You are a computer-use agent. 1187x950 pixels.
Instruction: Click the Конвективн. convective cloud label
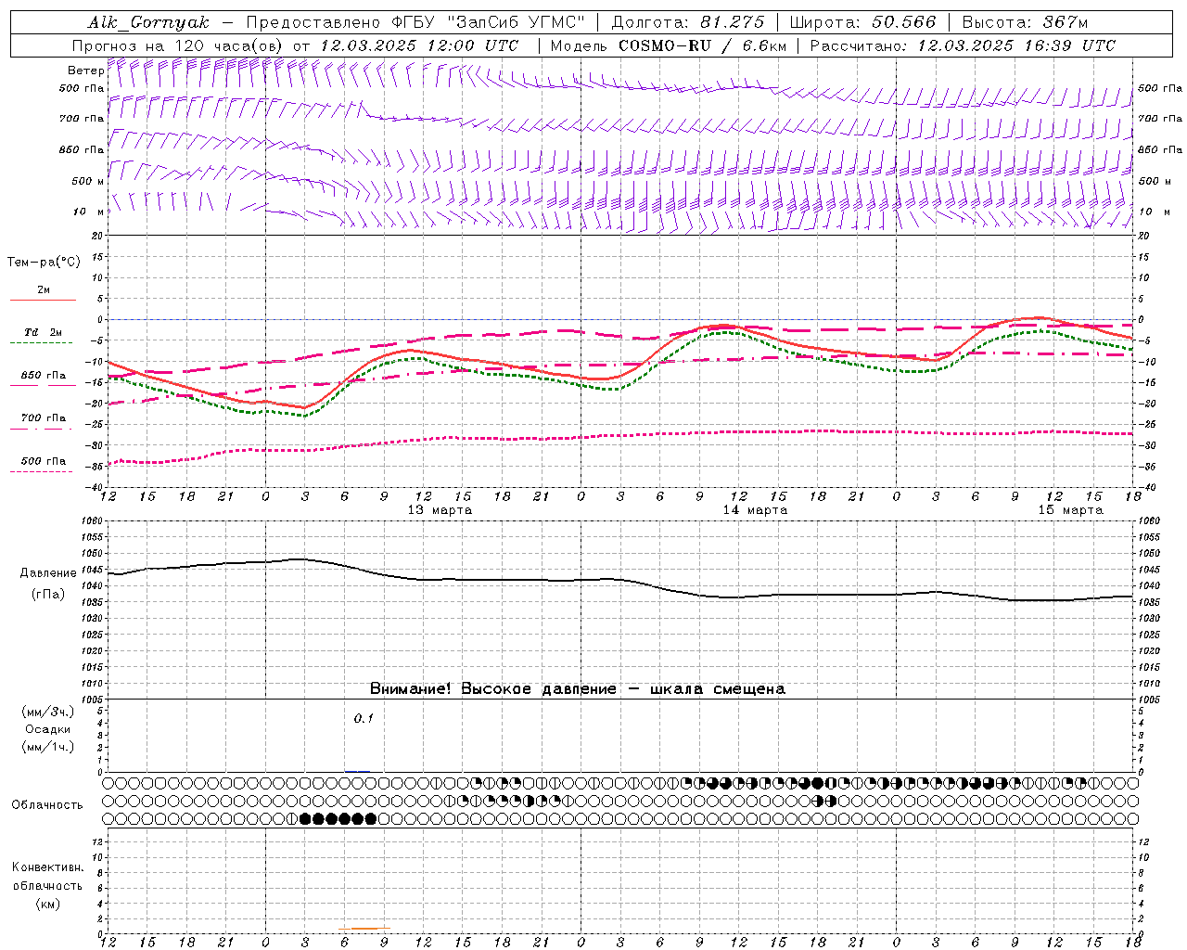47,867
